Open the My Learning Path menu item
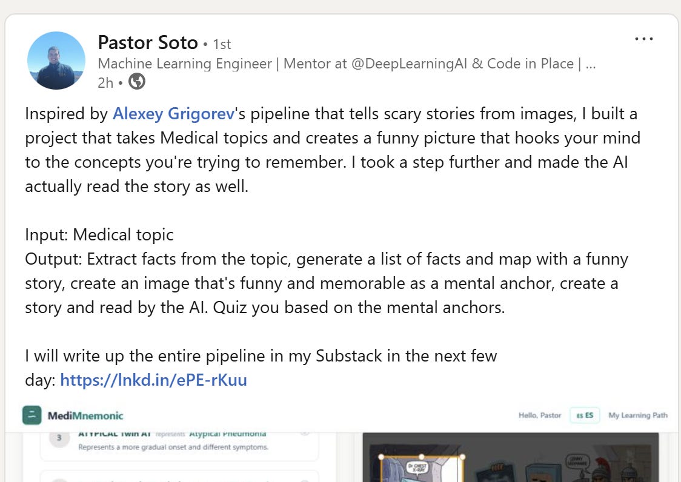 (637, 415)
